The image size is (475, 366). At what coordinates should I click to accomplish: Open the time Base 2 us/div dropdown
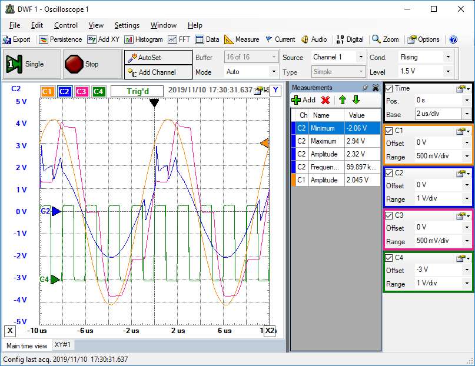[467, 114]
